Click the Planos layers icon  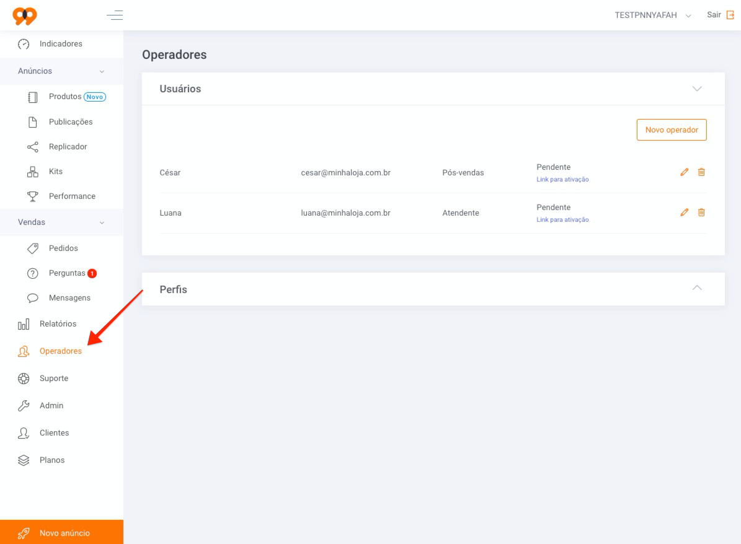tap(24, 460)
